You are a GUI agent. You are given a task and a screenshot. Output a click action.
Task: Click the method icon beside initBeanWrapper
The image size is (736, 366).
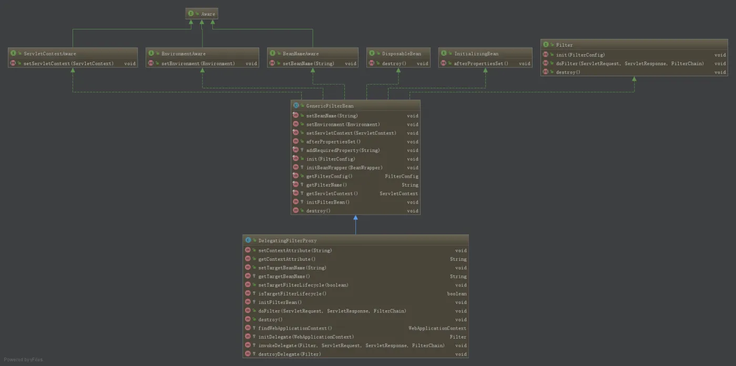295,167
